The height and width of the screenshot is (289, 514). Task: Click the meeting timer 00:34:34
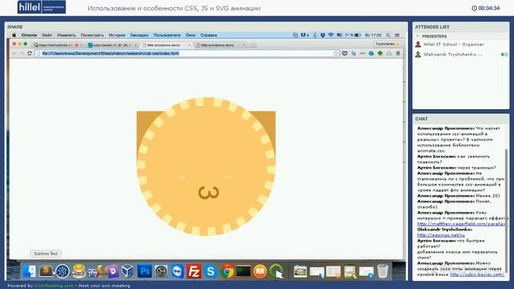coord(486,8)
